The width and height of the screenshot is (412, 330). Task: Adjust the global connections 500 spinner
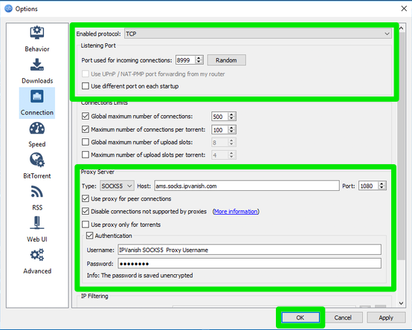pyautogui.click(x=231, y=116)
